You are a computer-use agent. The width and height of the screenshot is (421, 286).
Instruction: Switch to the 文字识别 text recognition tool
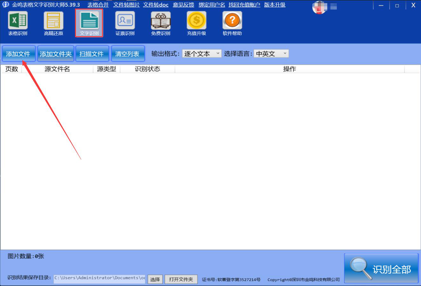89,23
